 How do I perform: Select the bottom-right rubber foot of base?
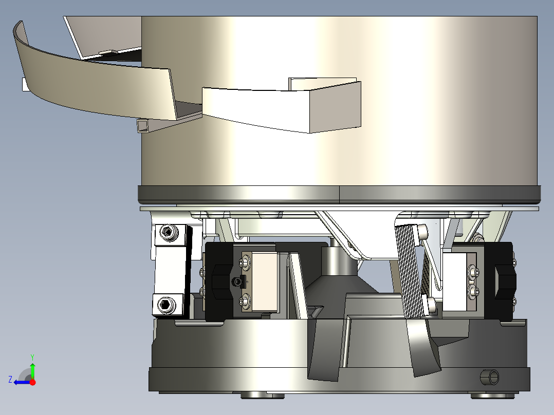[493, 395]
